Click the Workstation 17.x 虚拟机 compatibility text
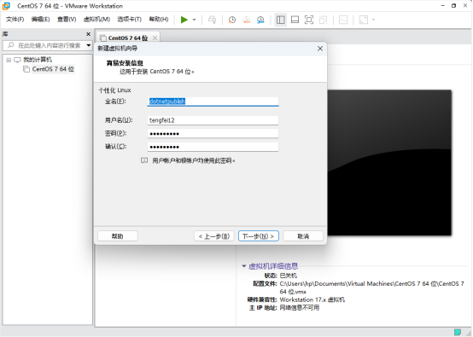Viewport: 473px width, 337px height. coord(312,299)
